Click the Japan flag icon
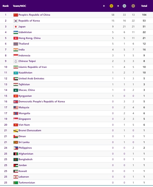 16,27
